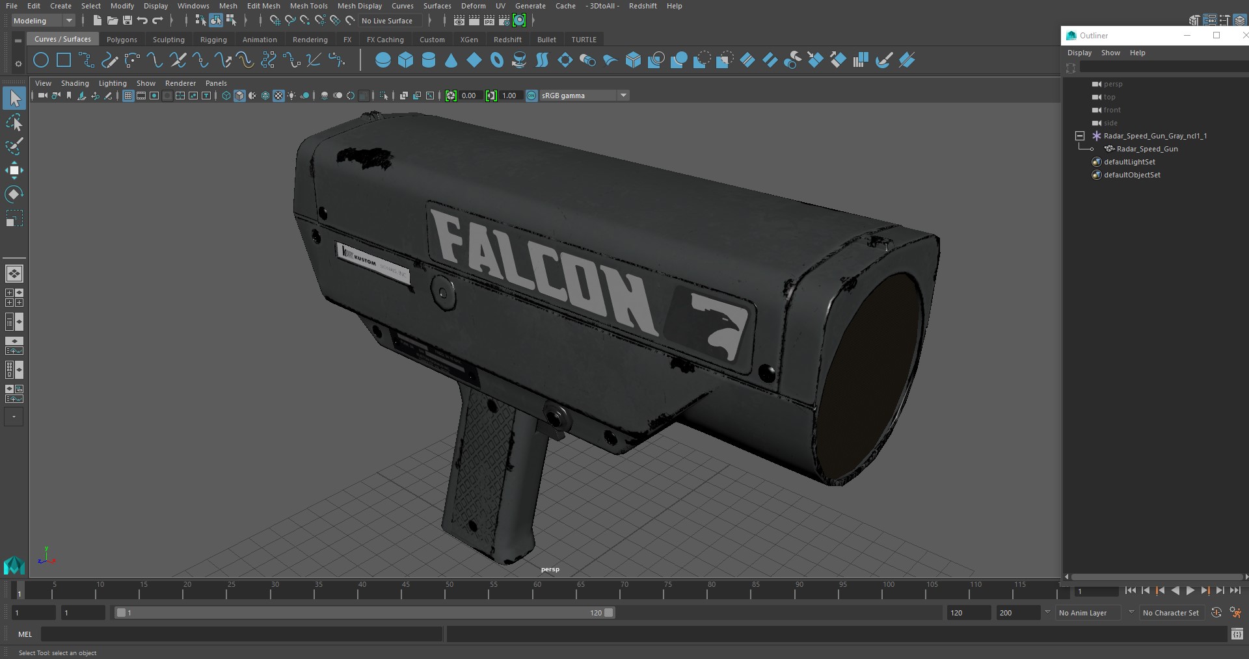Activate the Move tool
1249x659 pixels.
pyautogui.click(x=14, y=171)
